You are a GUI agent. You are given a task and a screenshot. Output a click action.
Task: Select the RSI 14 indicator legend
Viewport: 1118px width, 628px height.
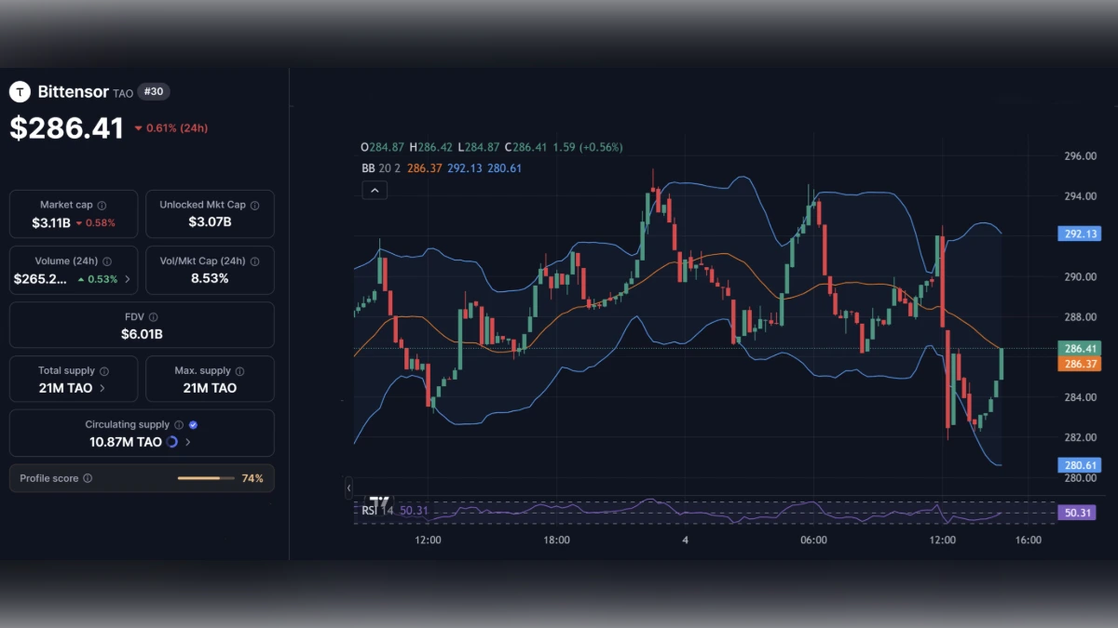[x=377, y=510]
